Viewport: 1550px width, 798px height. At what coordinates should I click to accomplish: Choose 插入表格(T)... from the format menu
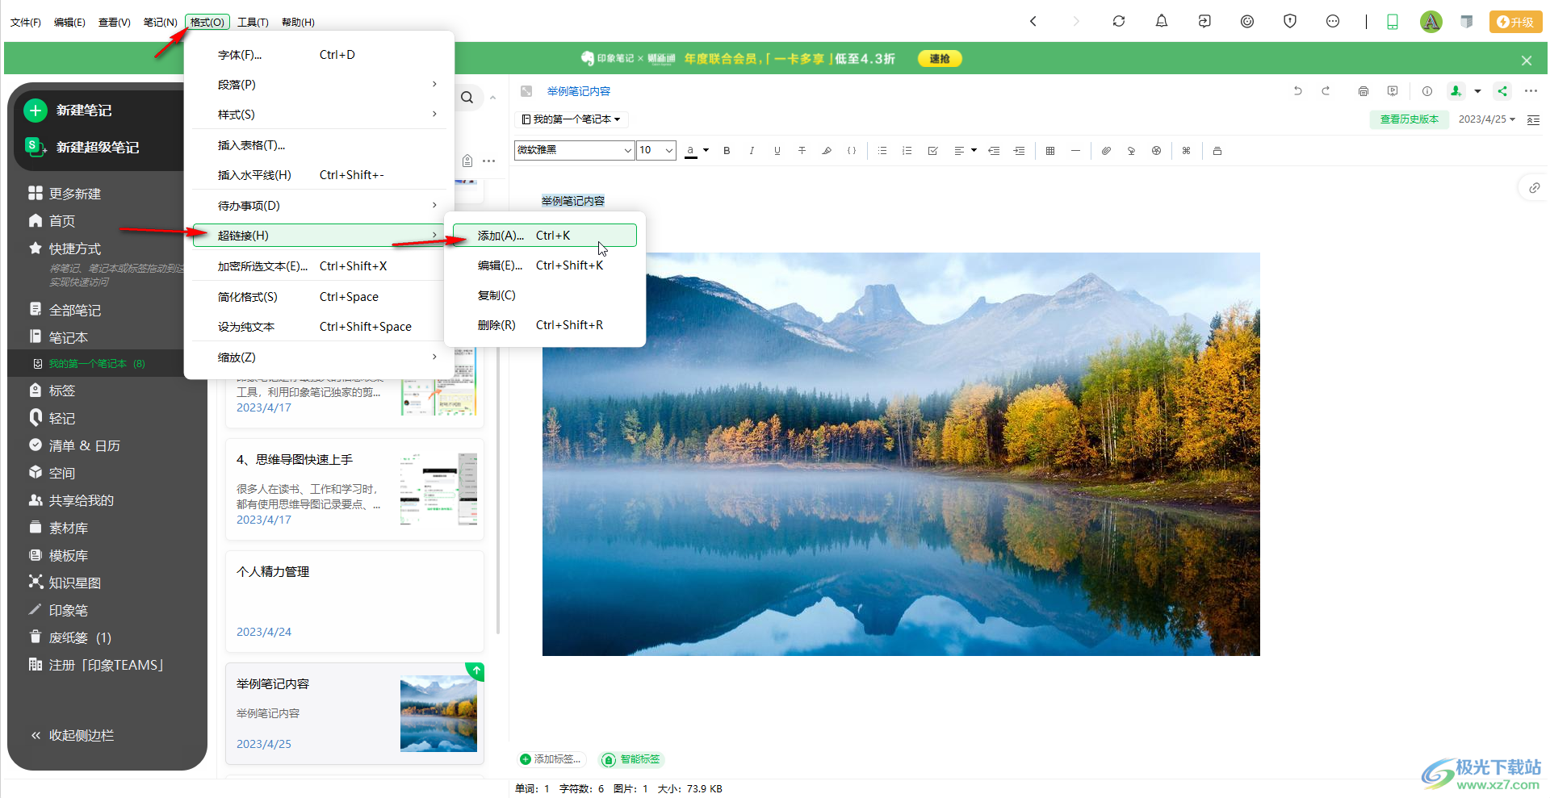(x=320, y=145)
